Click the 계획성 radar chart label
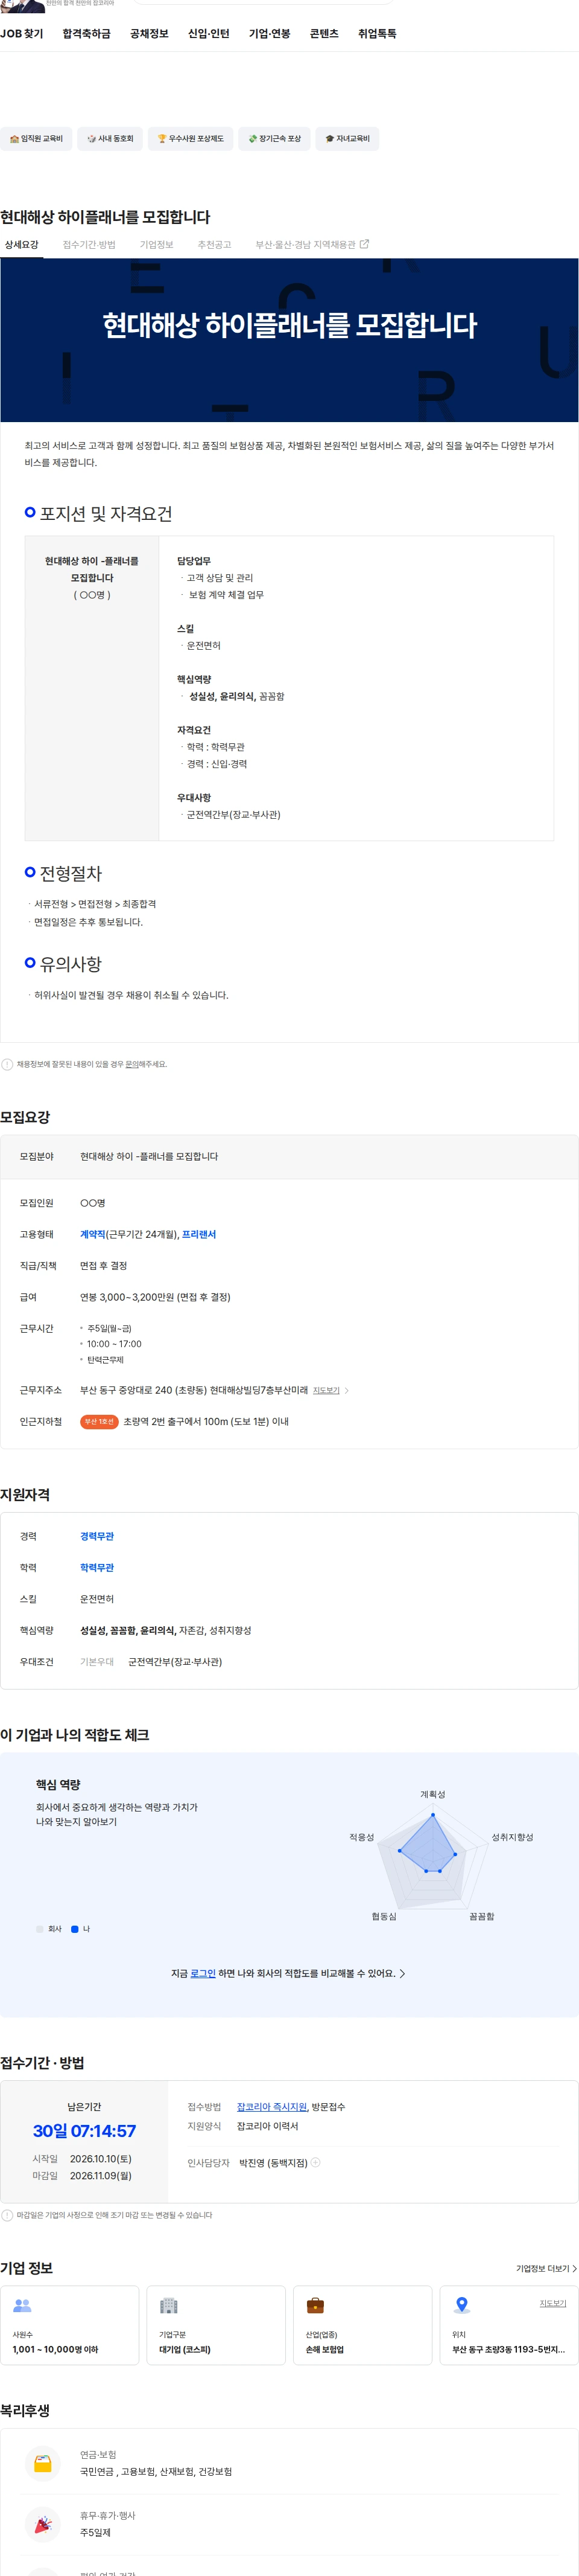The width and height of the screenshot is (579, 2576). [432, 1795]
